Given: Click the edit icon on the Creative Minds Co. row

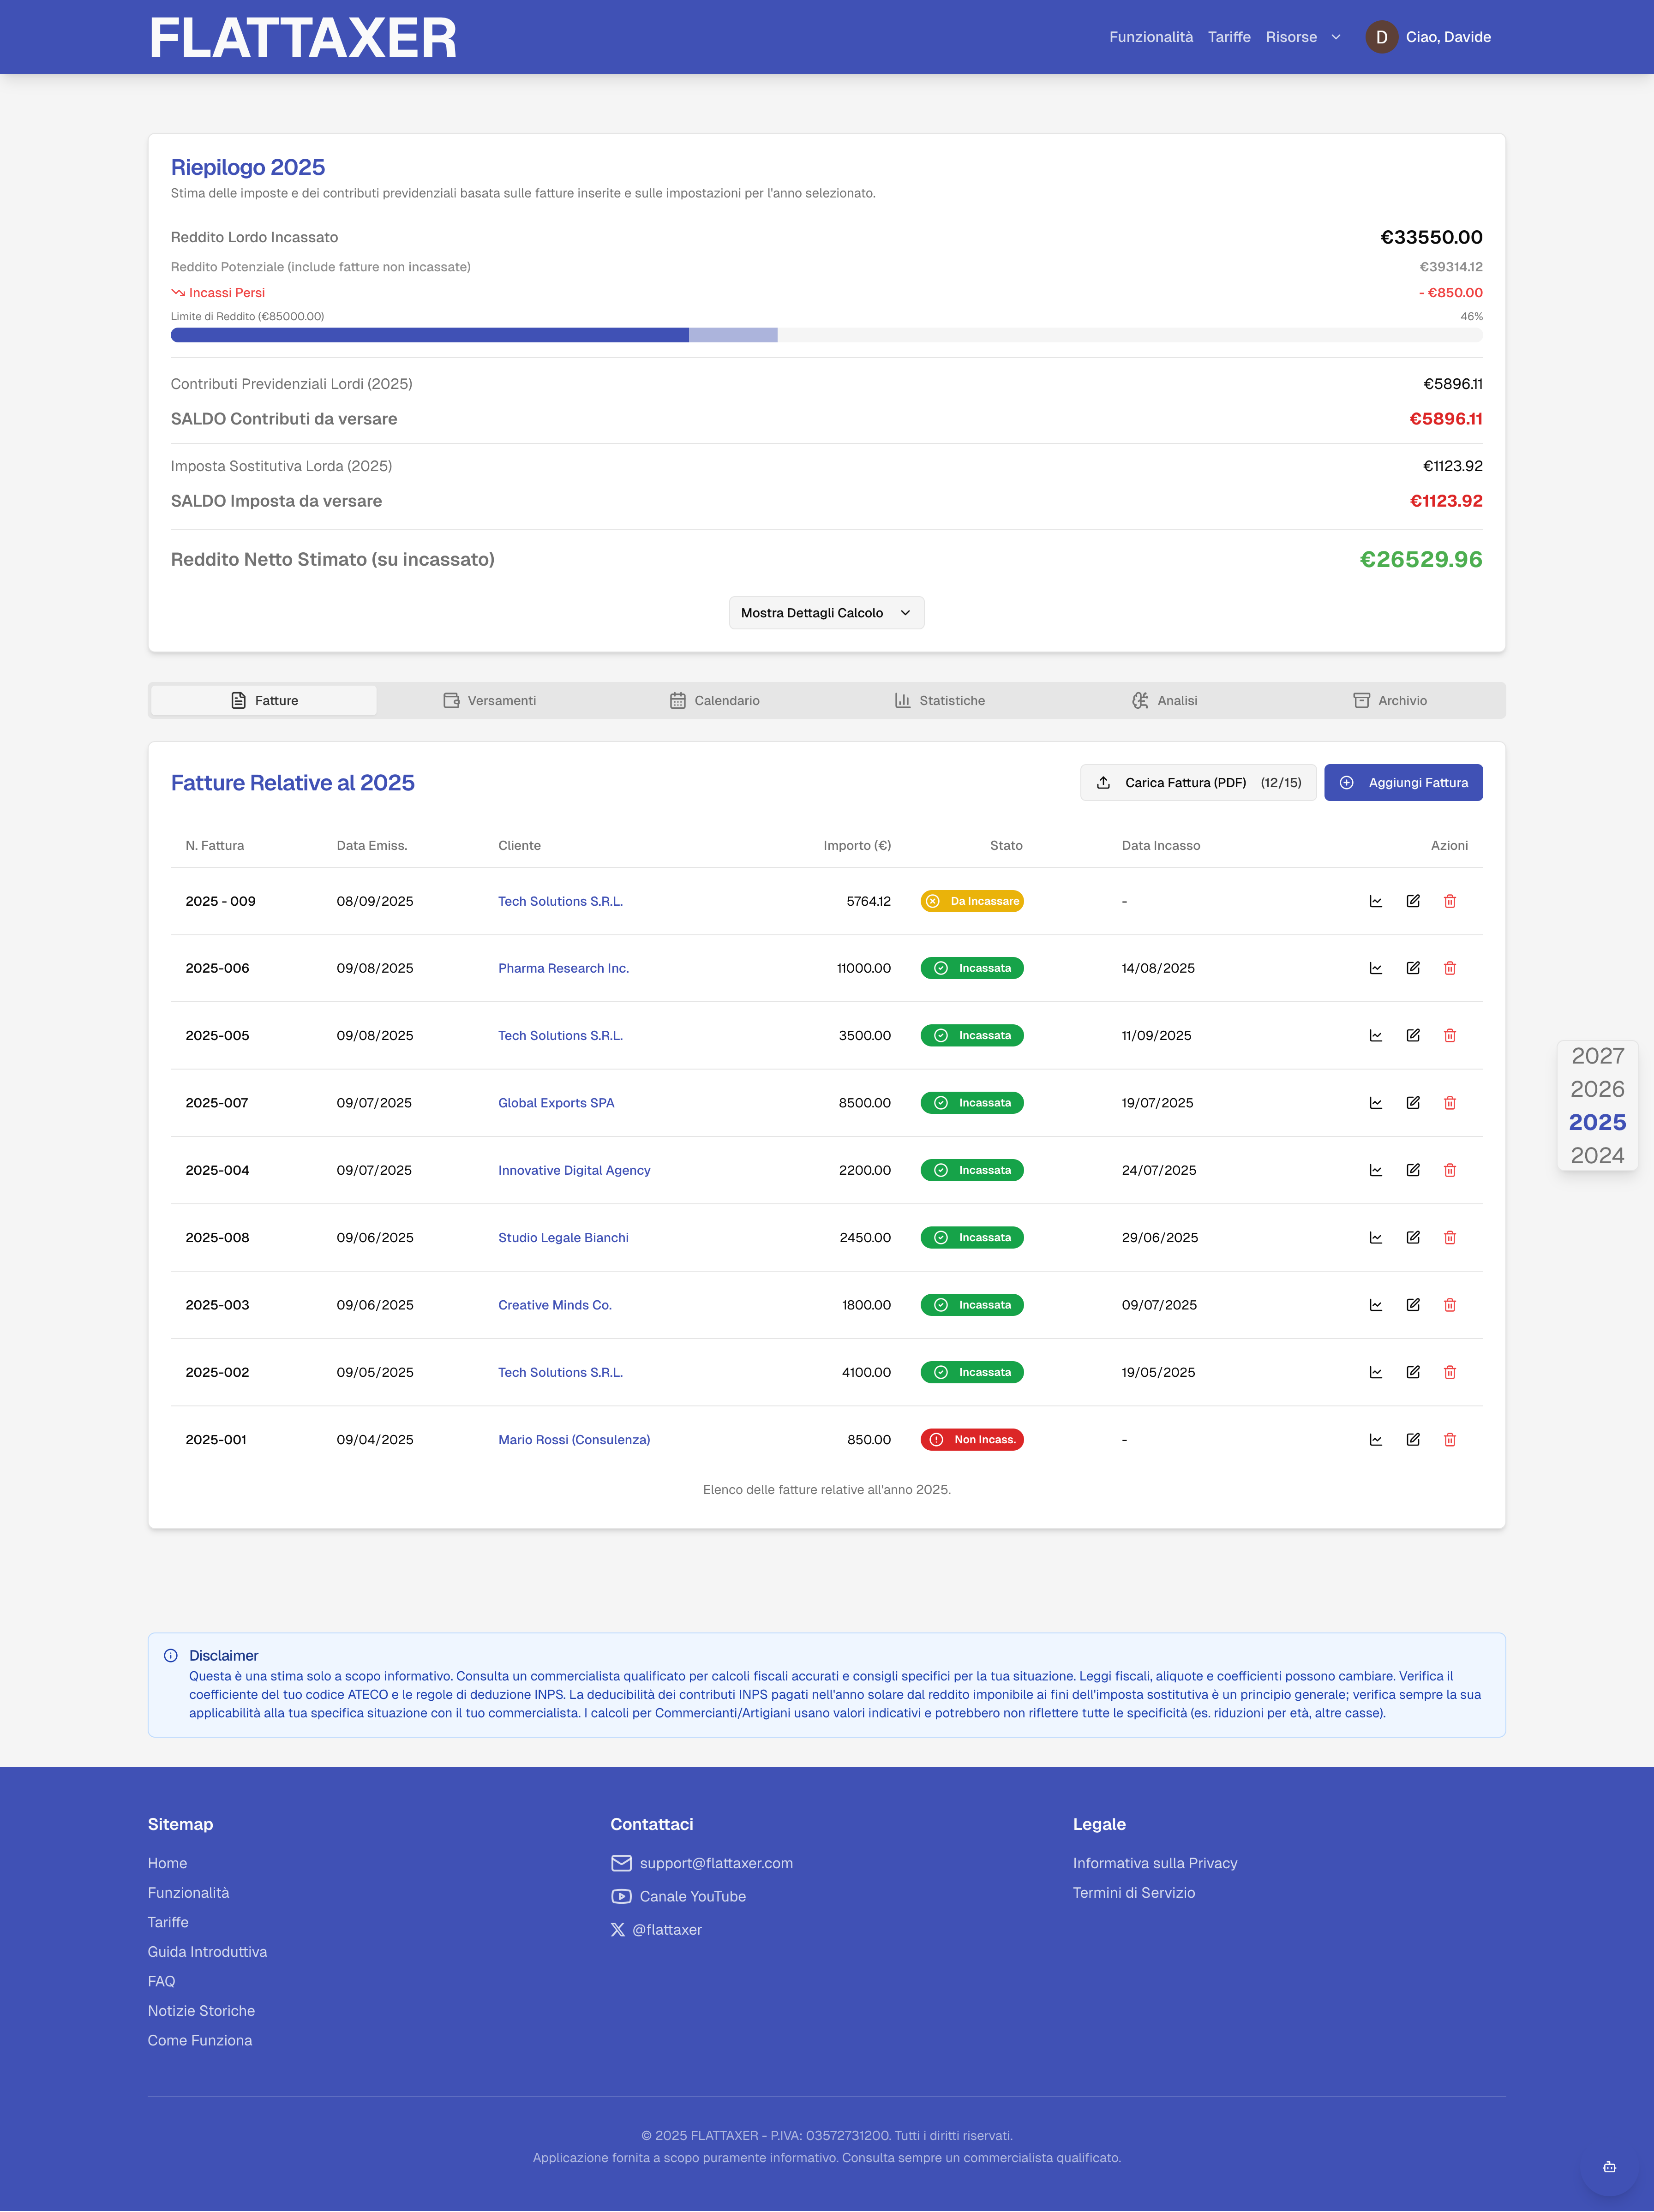Looking at the screenshot, I should coord(1413,1304).
